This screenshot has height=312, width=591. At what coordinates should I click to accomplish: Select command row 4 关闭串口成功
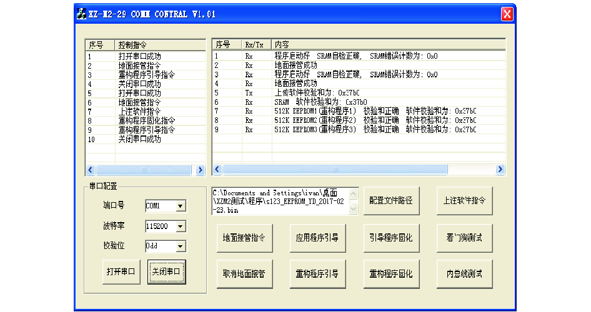point(146,84)
